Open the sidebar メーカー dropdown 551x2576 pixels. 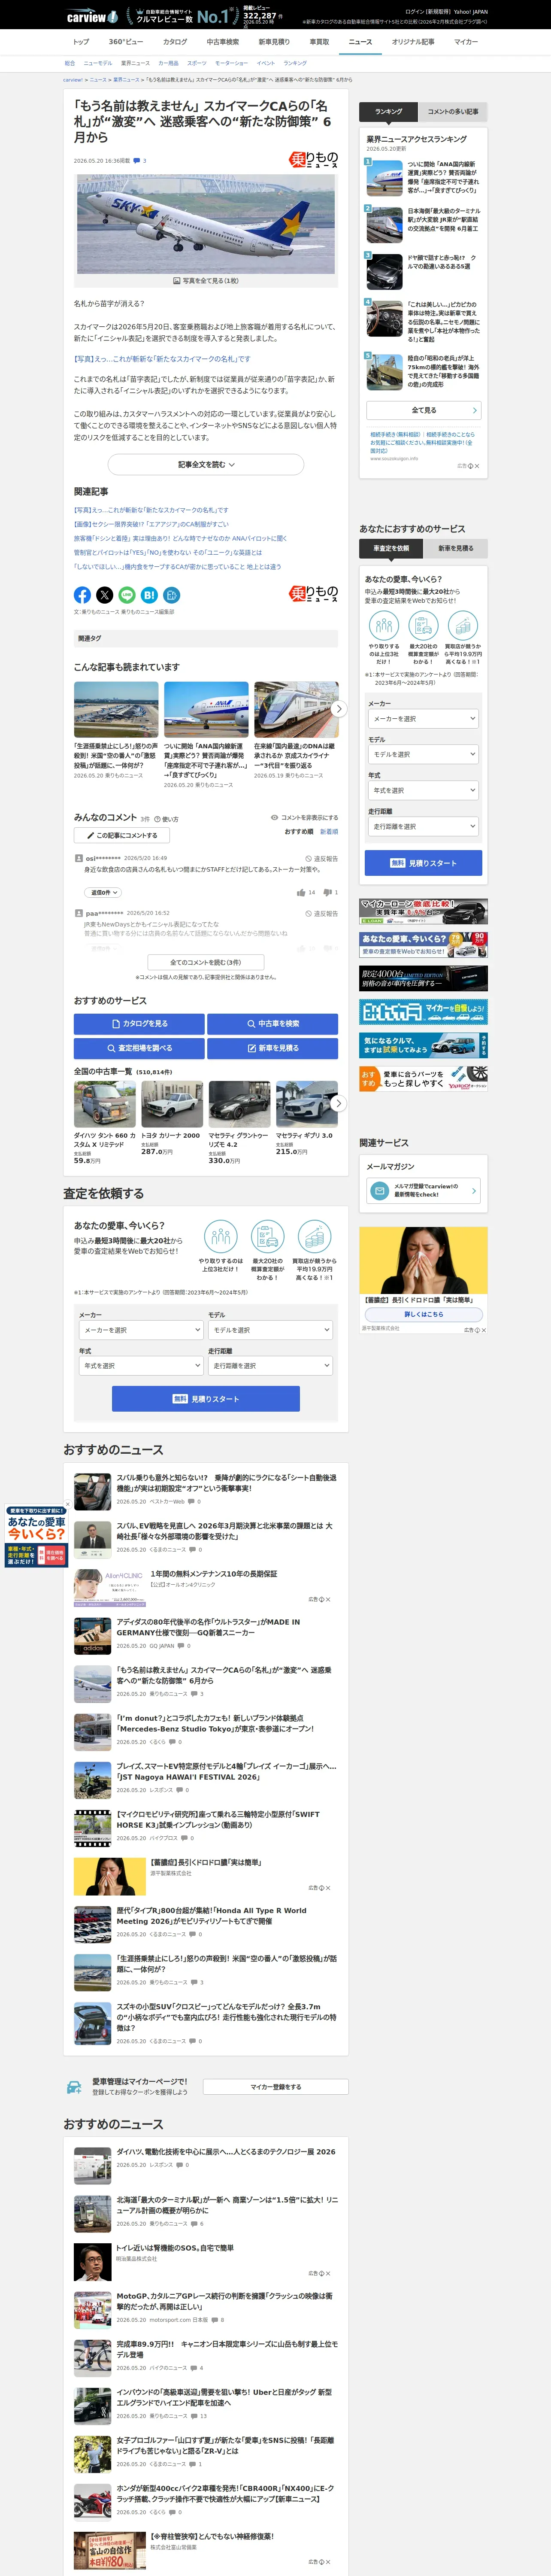coord(424,719)
